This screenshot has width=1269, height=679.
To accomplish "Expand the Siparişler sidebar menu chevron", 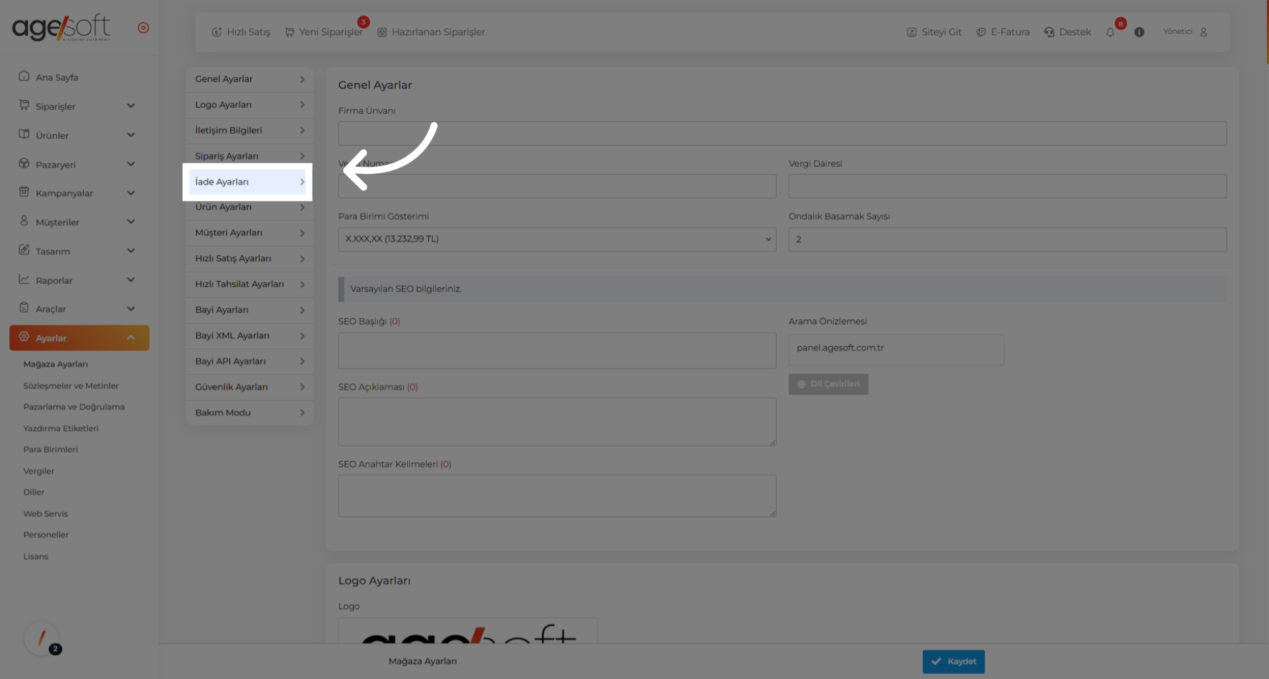I will (131, 106).
